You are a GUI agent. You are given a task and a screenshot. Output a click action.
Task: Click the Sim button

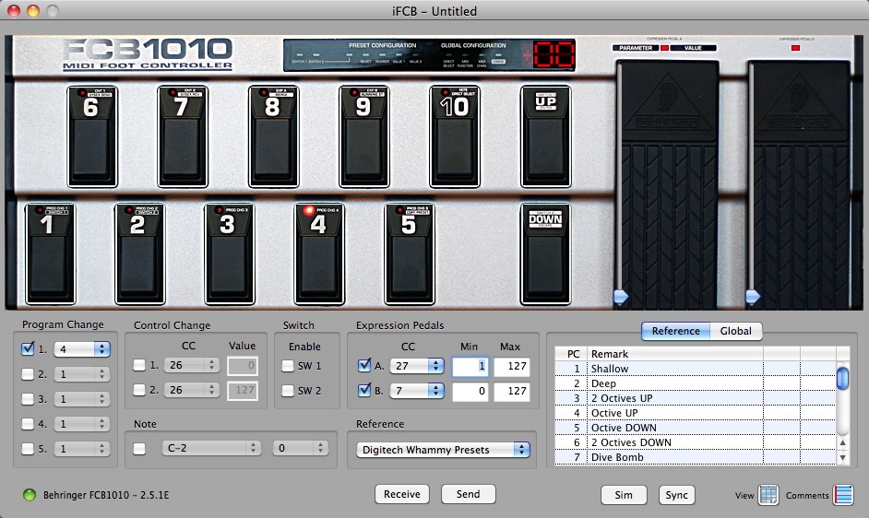[x=624, y=495]
